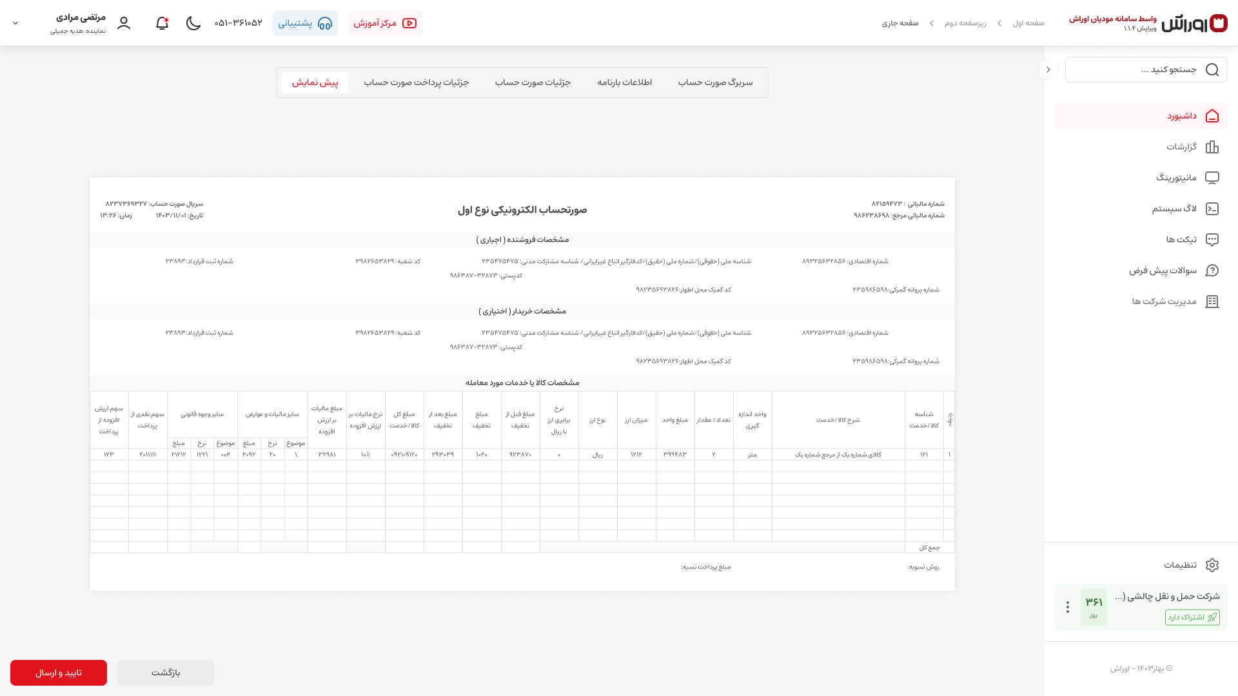Click the صورتحساب الکترونیکی نوع اول title
This screenshot has height=696, width=1238.
[522, 210]
